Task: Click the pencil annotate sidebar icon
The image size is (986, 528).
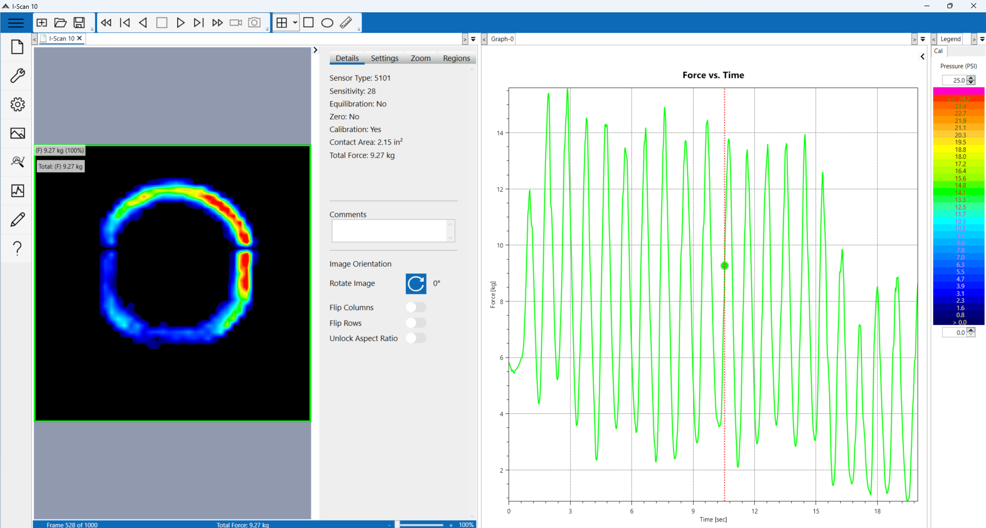Action: 17,220
